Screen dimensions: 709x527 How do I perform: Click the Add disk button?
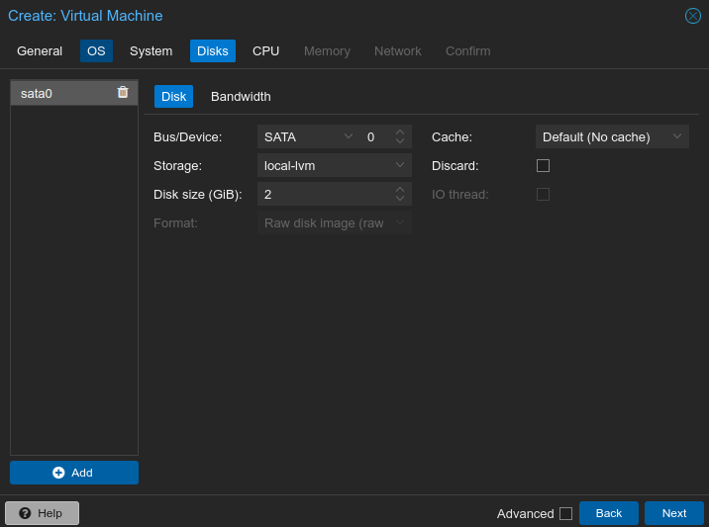(74, 473)
